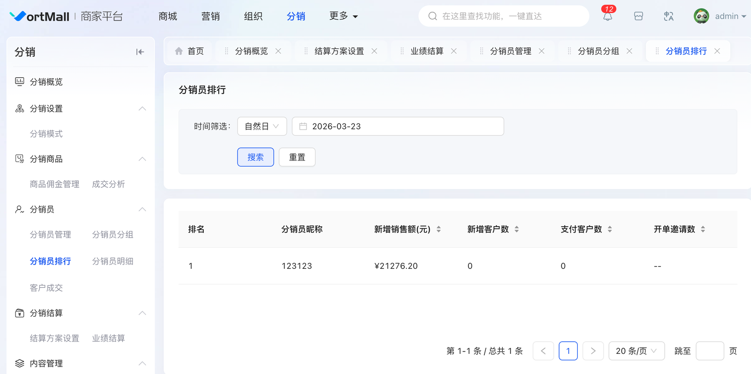The width and height of the screenshot is (751, 374).
Task: Click the calendar icon in the date field
Action: click(303, 127)
